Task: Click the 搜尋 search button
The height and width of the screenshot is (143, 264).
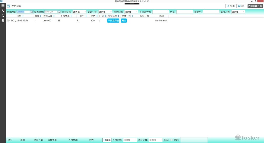Action: pyautogui.click(x=231, y=6)
